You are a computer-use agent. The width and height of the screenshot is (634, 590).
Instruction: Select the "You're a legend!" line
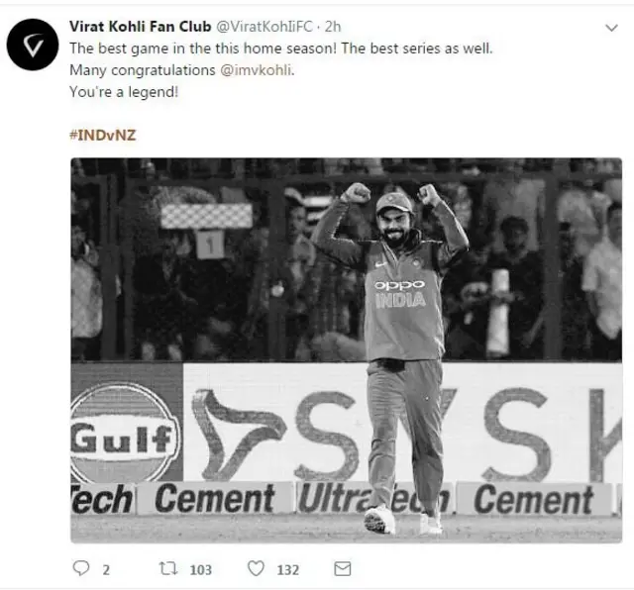pos(124,92)
